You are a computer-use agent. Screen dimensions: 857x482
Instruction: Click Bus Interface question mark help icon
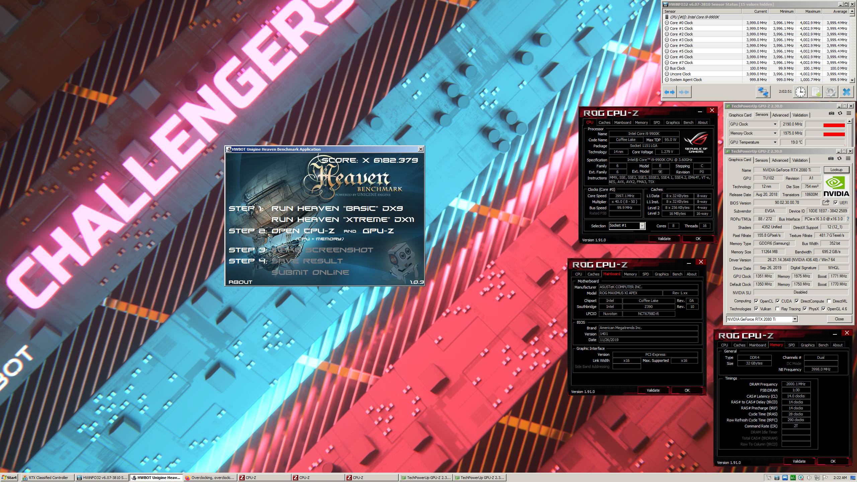[848, 219]
